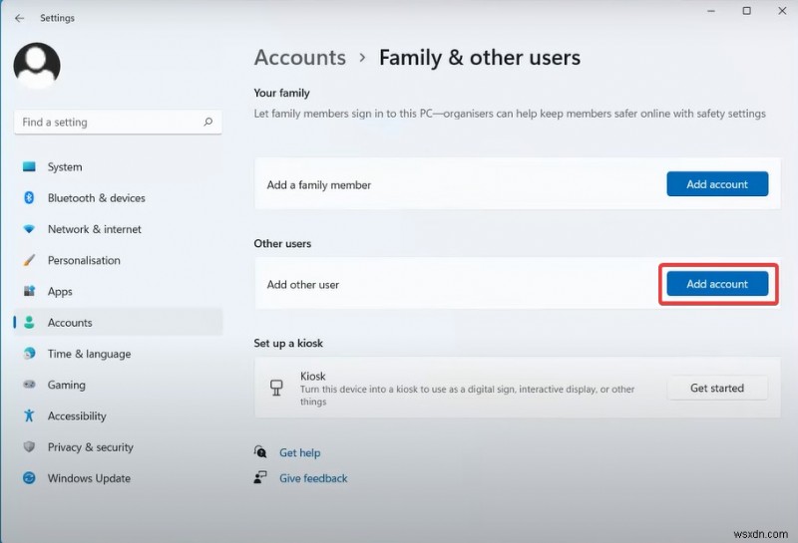Go back to Accounts breadcrumb
The width and height of the screenshot is (798, 543).
[x=300, y=58]
